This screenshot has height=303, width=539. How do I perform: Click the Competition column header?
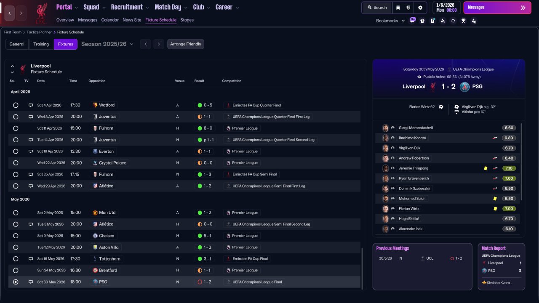pos(232,81)
